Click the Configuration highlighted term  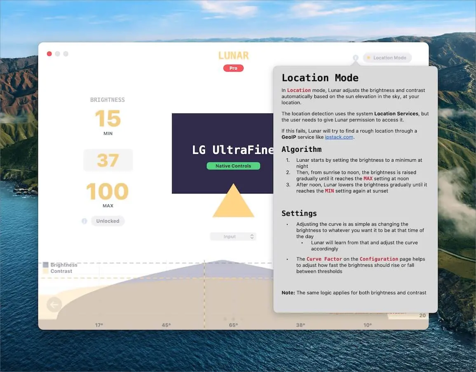pyautogui.click(x=379, y=259)
